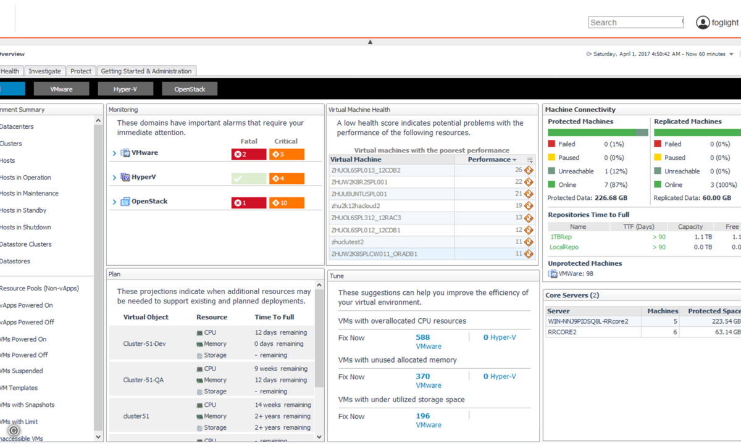Click the Core Servers count link 2
741x444 pixels.
pos(595,295)
